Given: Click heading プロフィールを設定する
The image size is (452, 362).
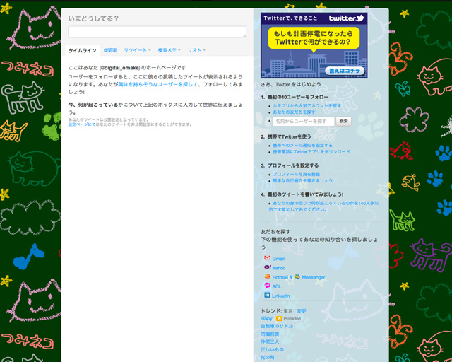Looking at the screenshot, I should pos(293,165).
